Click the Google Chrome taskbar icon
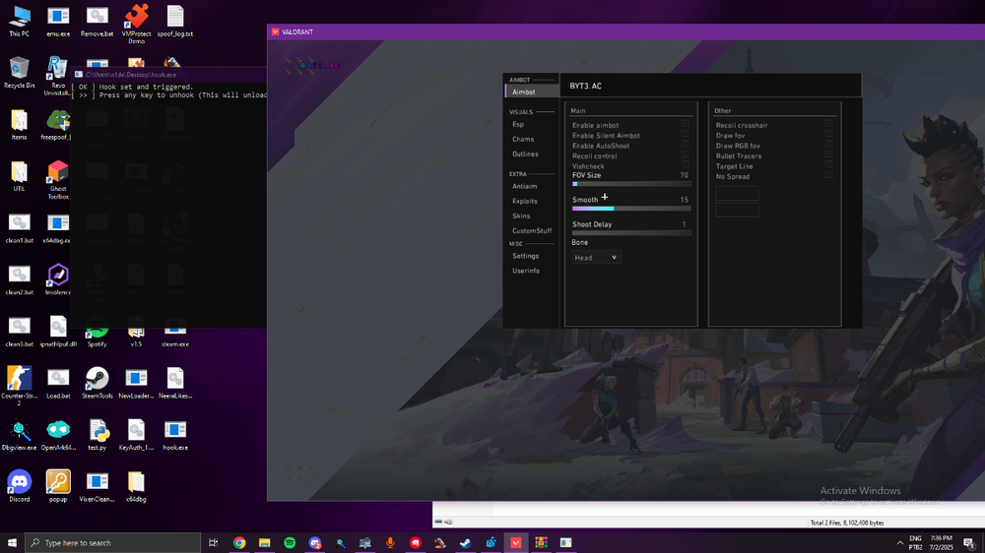 click(x=239, y=542)
